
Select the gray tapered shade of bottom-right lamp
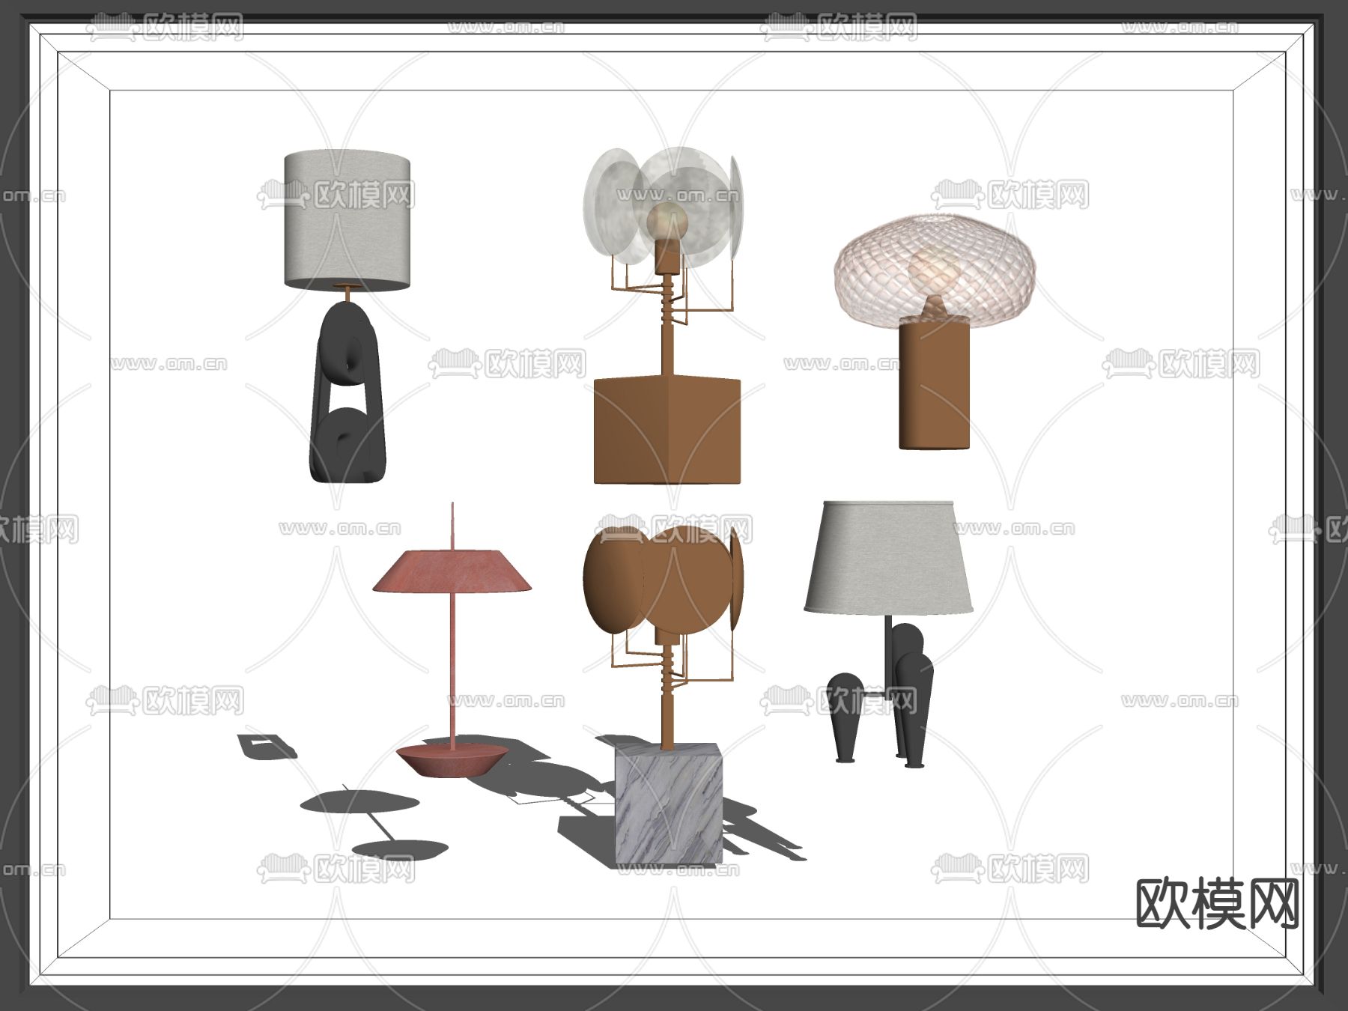(x=888, y=558)
